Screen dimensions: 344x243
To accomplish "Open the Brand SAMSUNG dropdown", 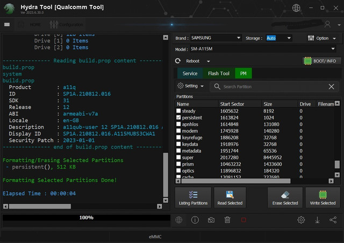I will [216, 38].
